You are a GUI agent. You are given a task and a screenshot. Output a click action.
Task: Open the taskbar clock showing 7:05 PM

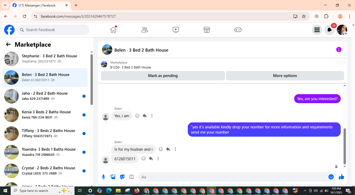(336, 191)
